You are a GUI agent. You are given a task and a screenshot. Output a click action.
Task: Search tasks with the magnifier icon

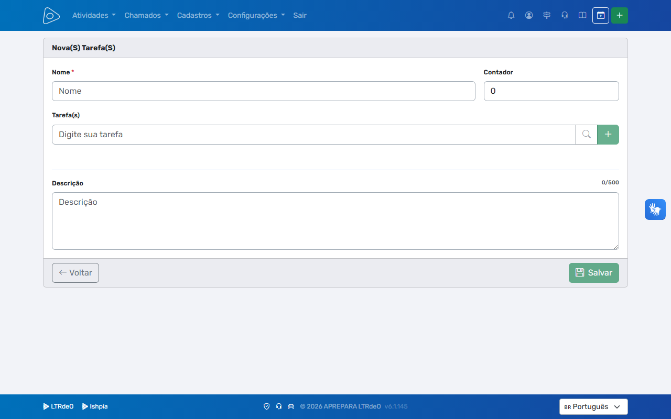coord(587,135)
